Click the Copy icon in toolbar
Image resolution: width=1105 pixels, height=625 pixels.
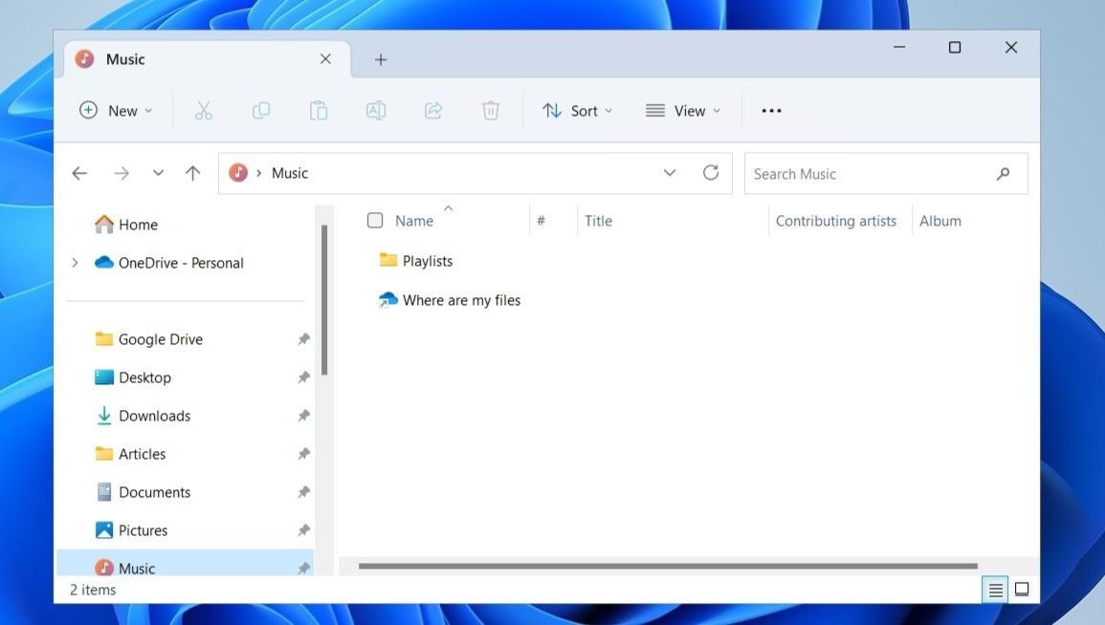[x=261, y=111]
